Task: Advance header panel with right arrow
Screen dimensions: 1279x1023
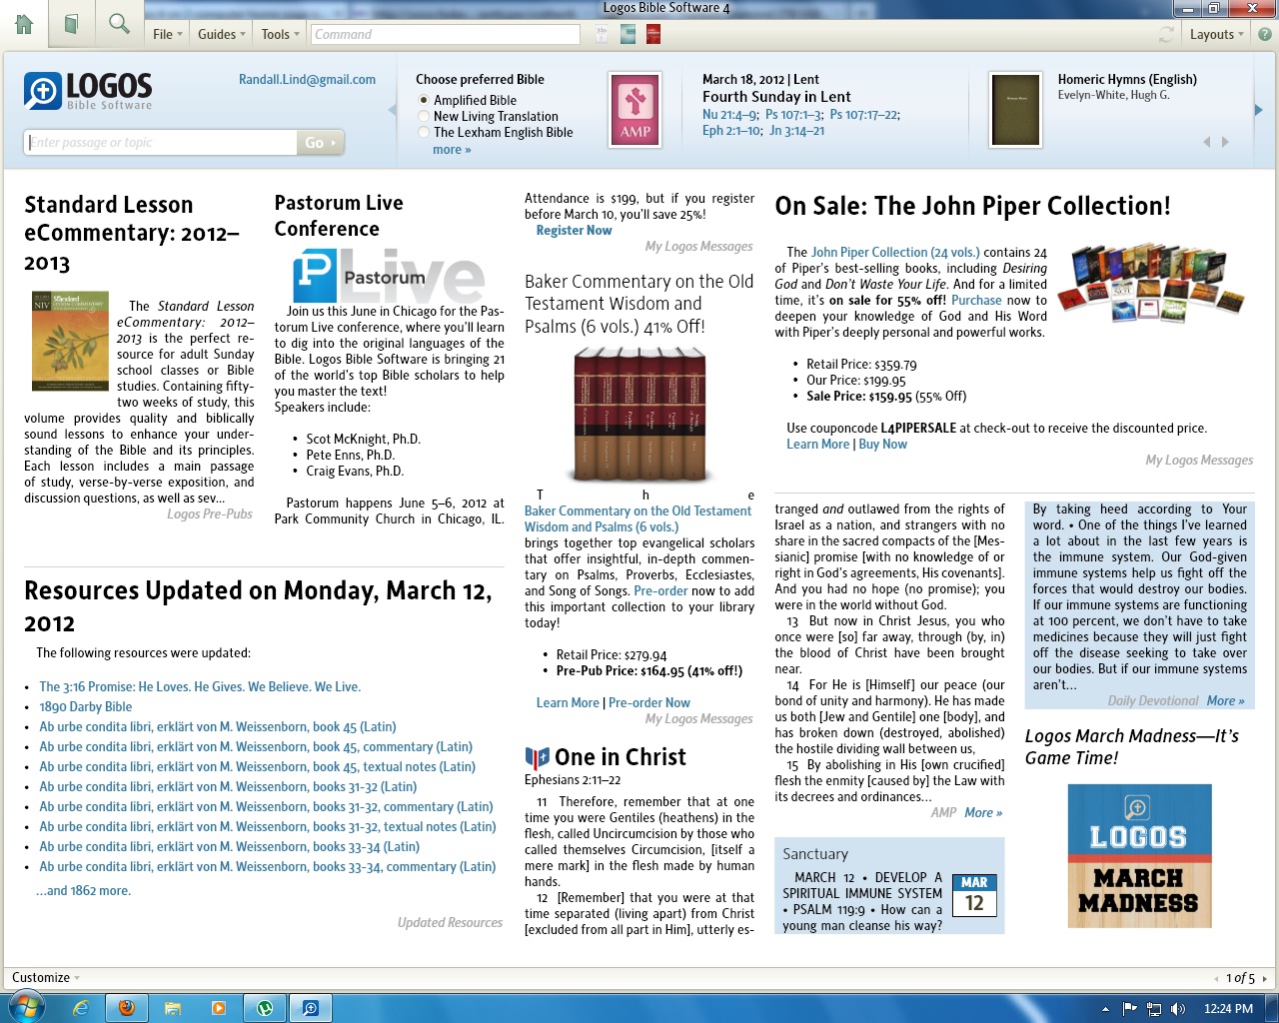Action: point(1258,110)
